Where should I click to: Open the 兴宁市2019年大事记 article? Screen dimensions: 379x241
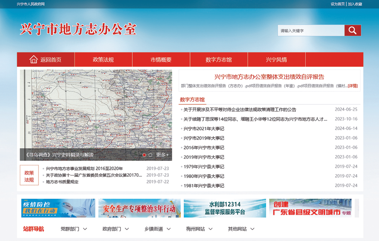[204, 138]
